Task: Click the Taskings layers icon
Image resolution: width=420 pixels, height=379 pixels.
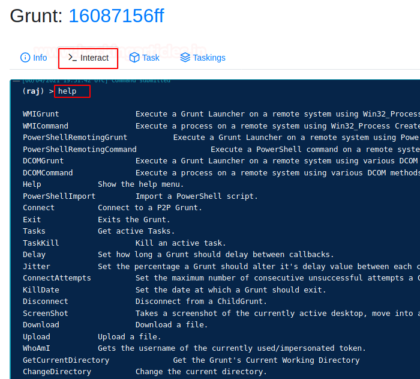Action: [x=185, y=58]
